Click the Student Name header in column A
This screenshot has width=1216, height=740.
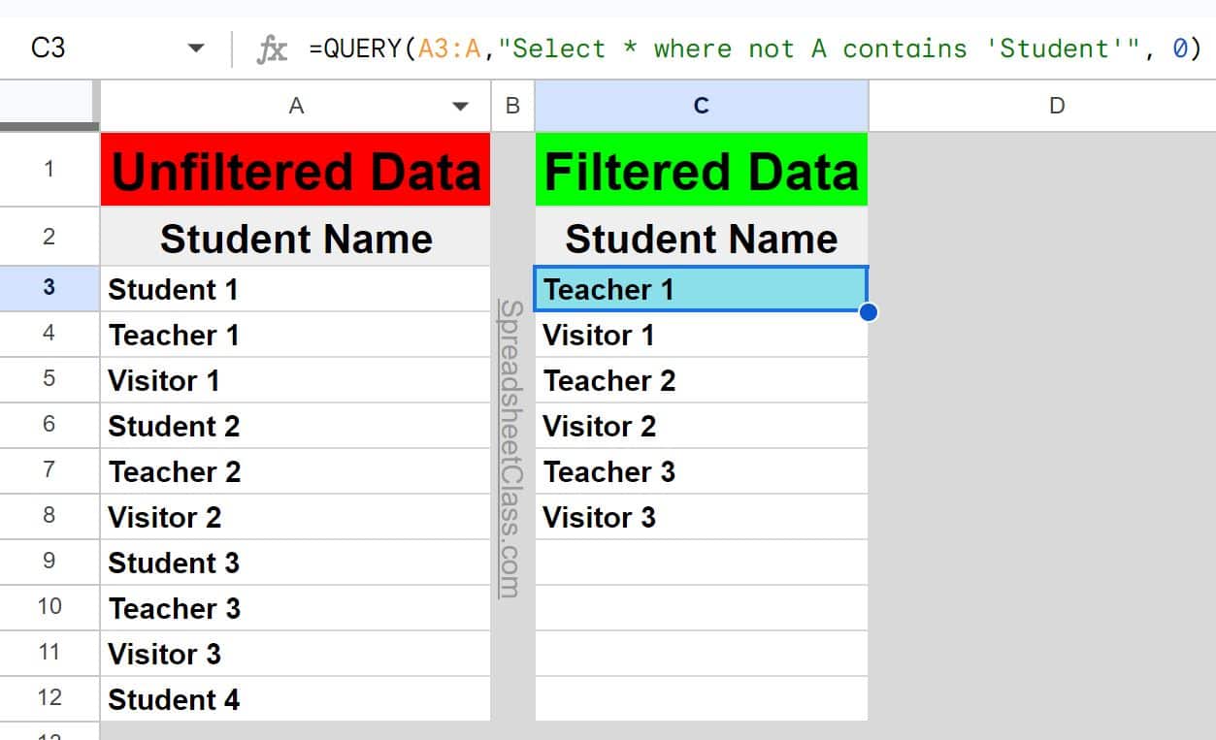[295, 239]
